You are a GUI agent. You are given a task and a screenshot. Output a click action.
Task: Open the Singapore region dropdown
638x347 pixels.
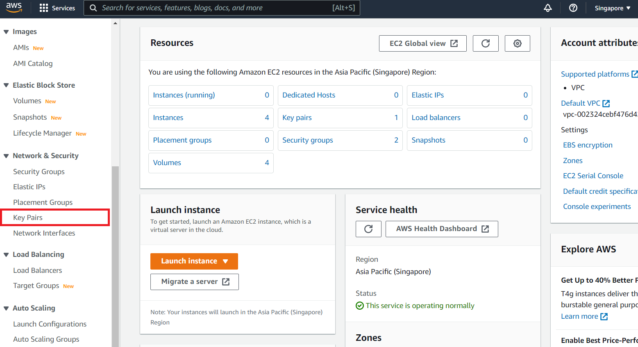coord(613,8)
